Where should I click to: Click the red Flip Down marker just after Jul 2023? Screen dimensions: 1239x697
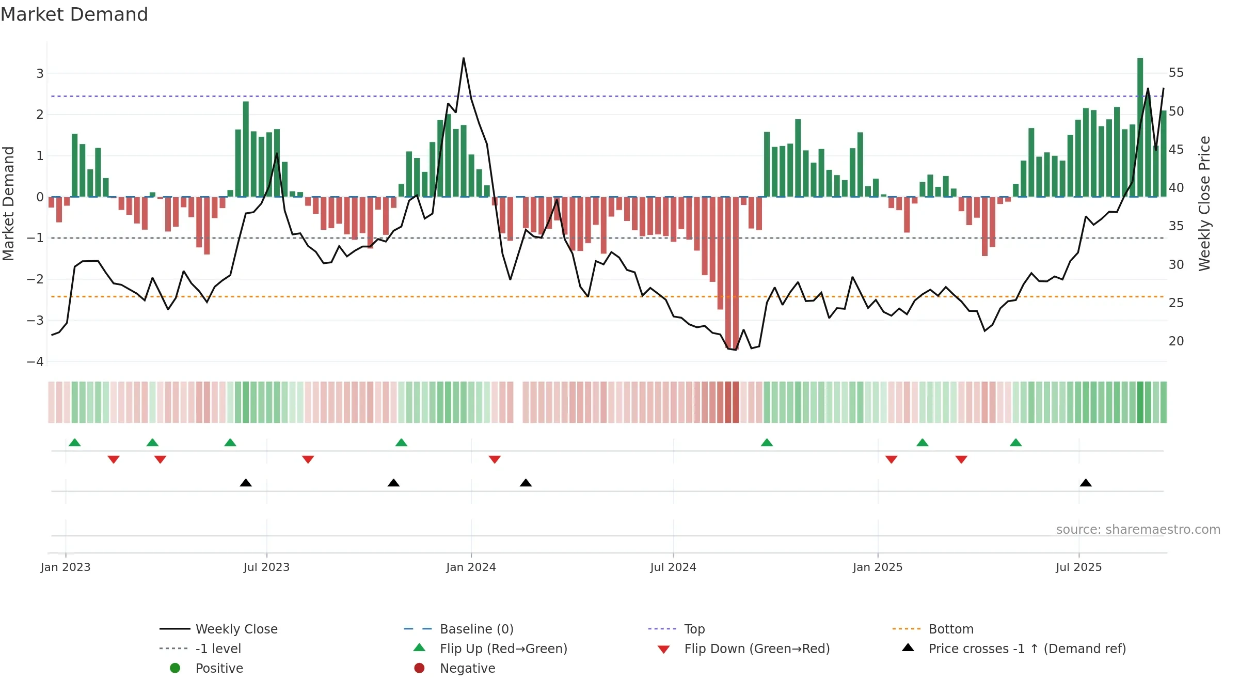tap(308, 460)
